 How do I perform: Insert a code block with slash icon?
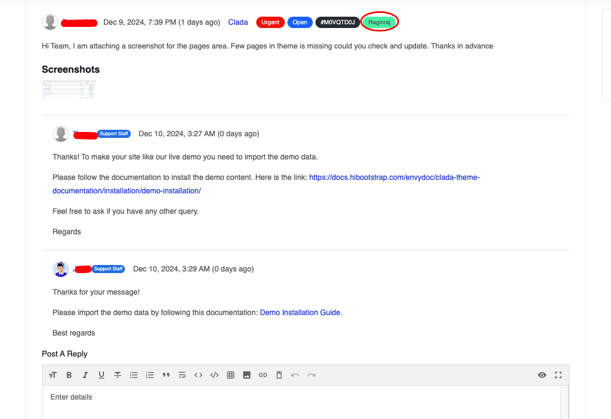point(214,375)
